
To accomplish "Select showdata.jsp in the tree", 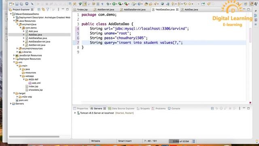I will (x=36, y=90).
